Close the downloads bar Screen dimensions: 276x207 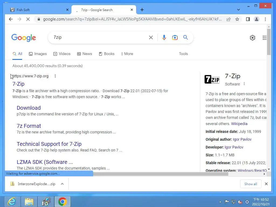tap(266, 184)
